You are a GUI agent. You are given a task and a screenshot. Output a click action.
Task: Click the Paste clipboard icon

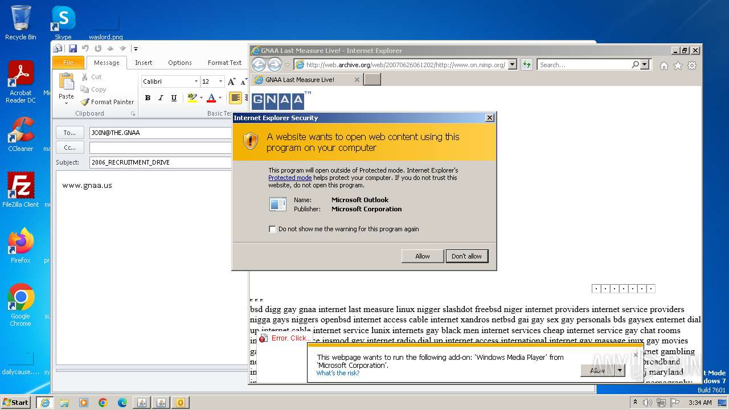click(67, 82)
